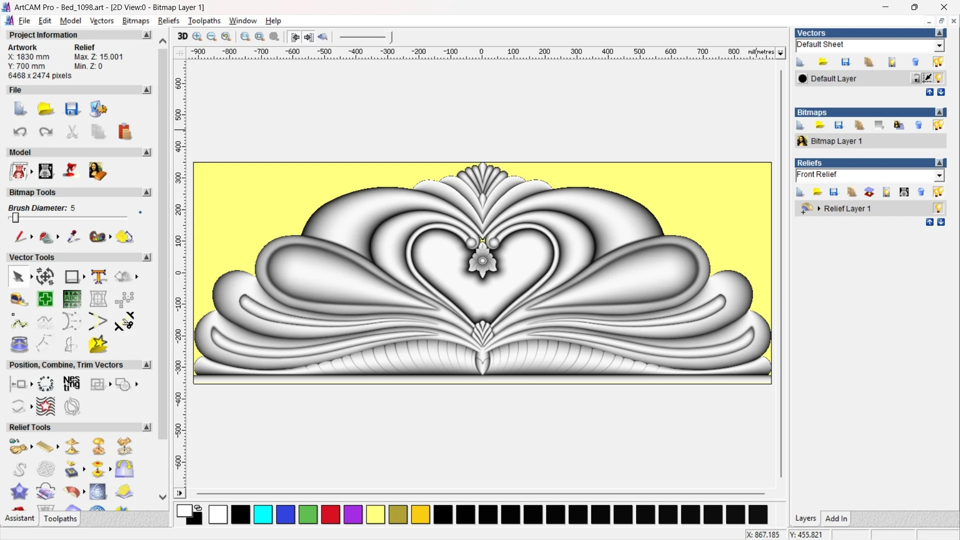The width and height of the screenshot is (960, 540).
Task: Click the Zoom In magnifier icon
Action: [197, 36]
